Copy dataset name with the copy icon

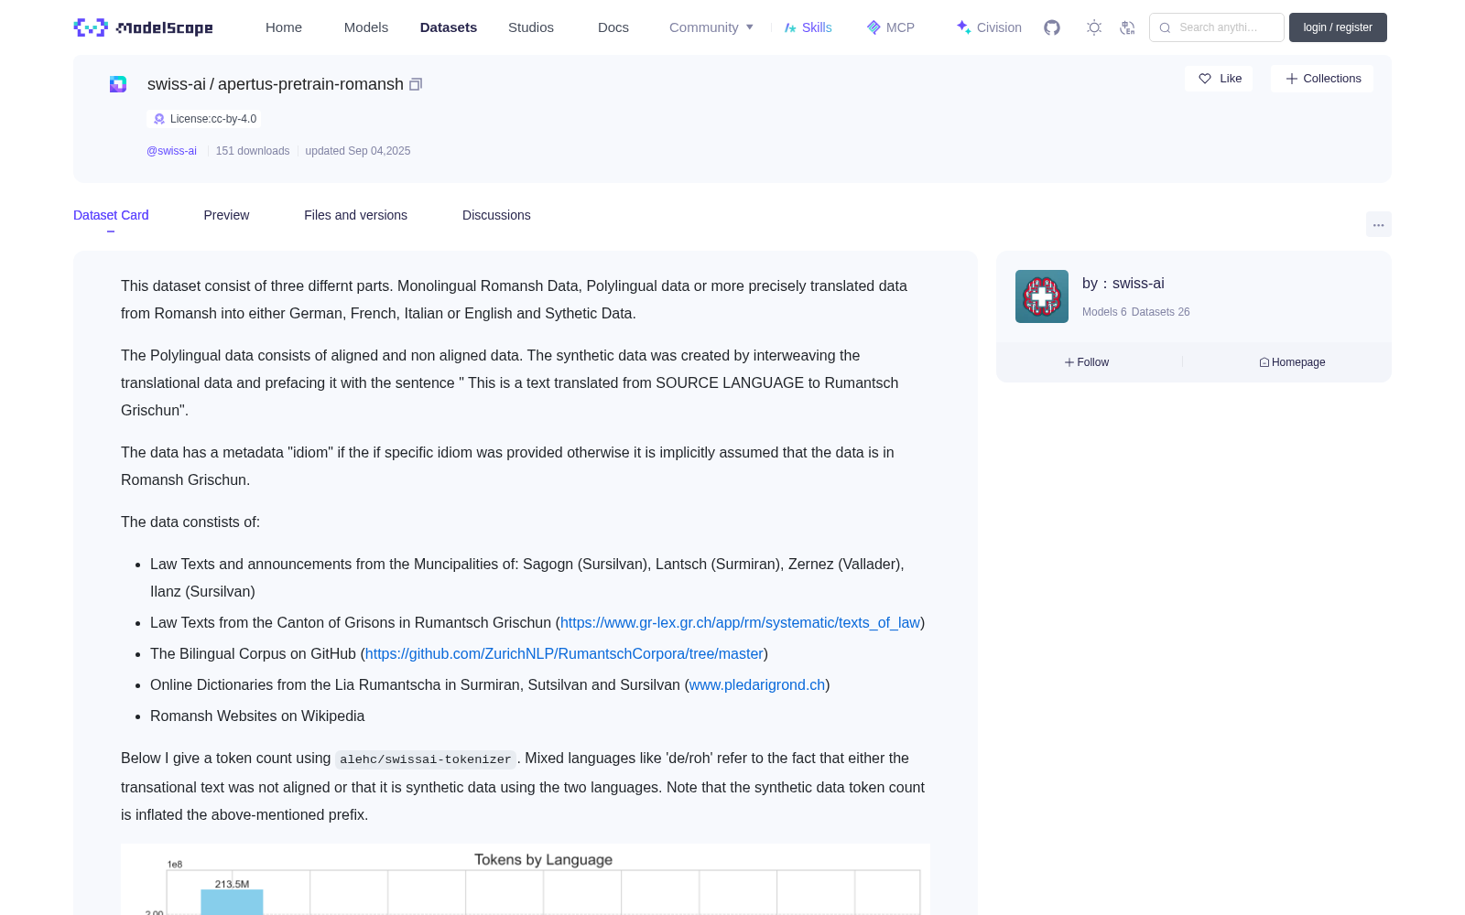[416, 84]
